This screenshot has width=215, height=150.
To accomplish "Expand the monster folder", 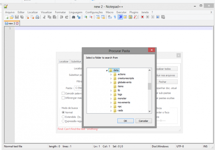I will click(x=111, y=99).
